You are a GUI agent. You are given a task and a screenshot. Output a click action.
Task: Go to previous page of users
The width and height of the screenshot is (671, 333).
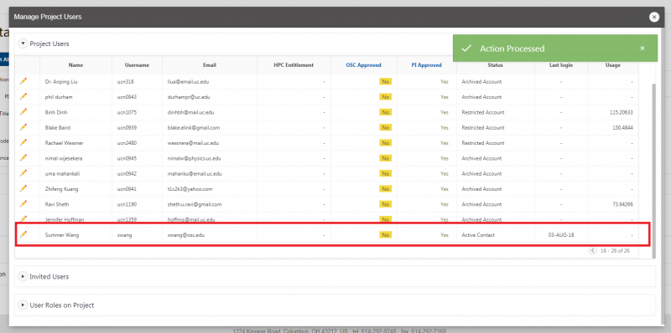click(x=593, y=251)
